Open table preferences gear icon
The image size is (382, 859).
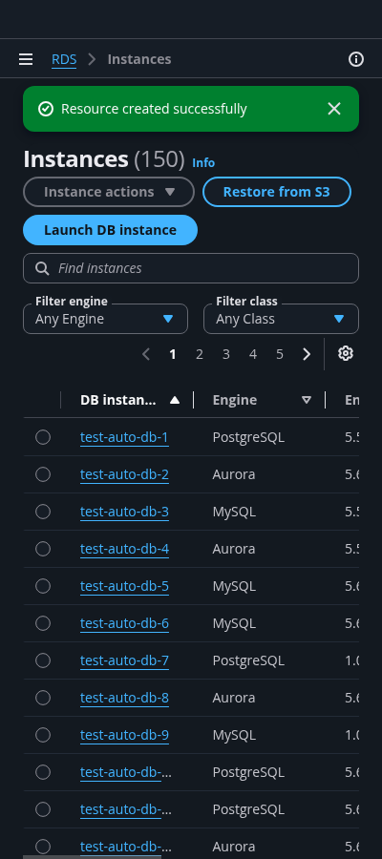point(346,354)
